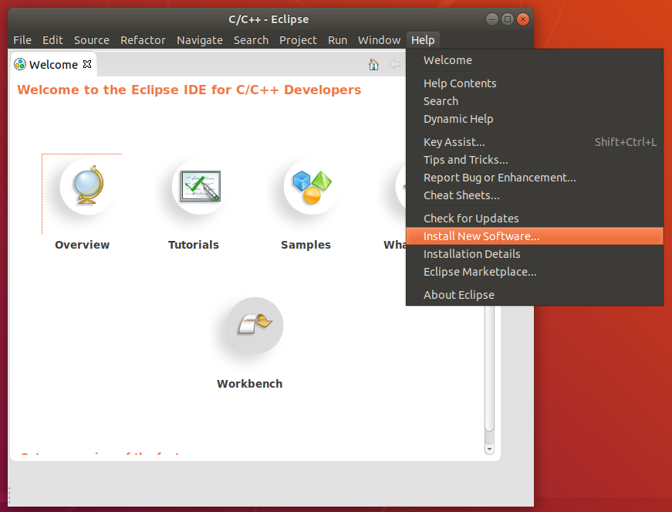This screenshot has width=672, height=512.
Task: Open the File menu
Action: pyautogui.click(x=22, y=40)
